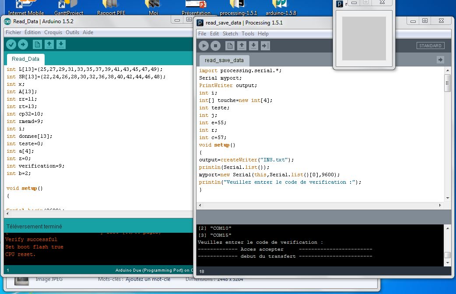Click the 'int rmemd=9;' code line
456x294 pixels.
[25, 121]
